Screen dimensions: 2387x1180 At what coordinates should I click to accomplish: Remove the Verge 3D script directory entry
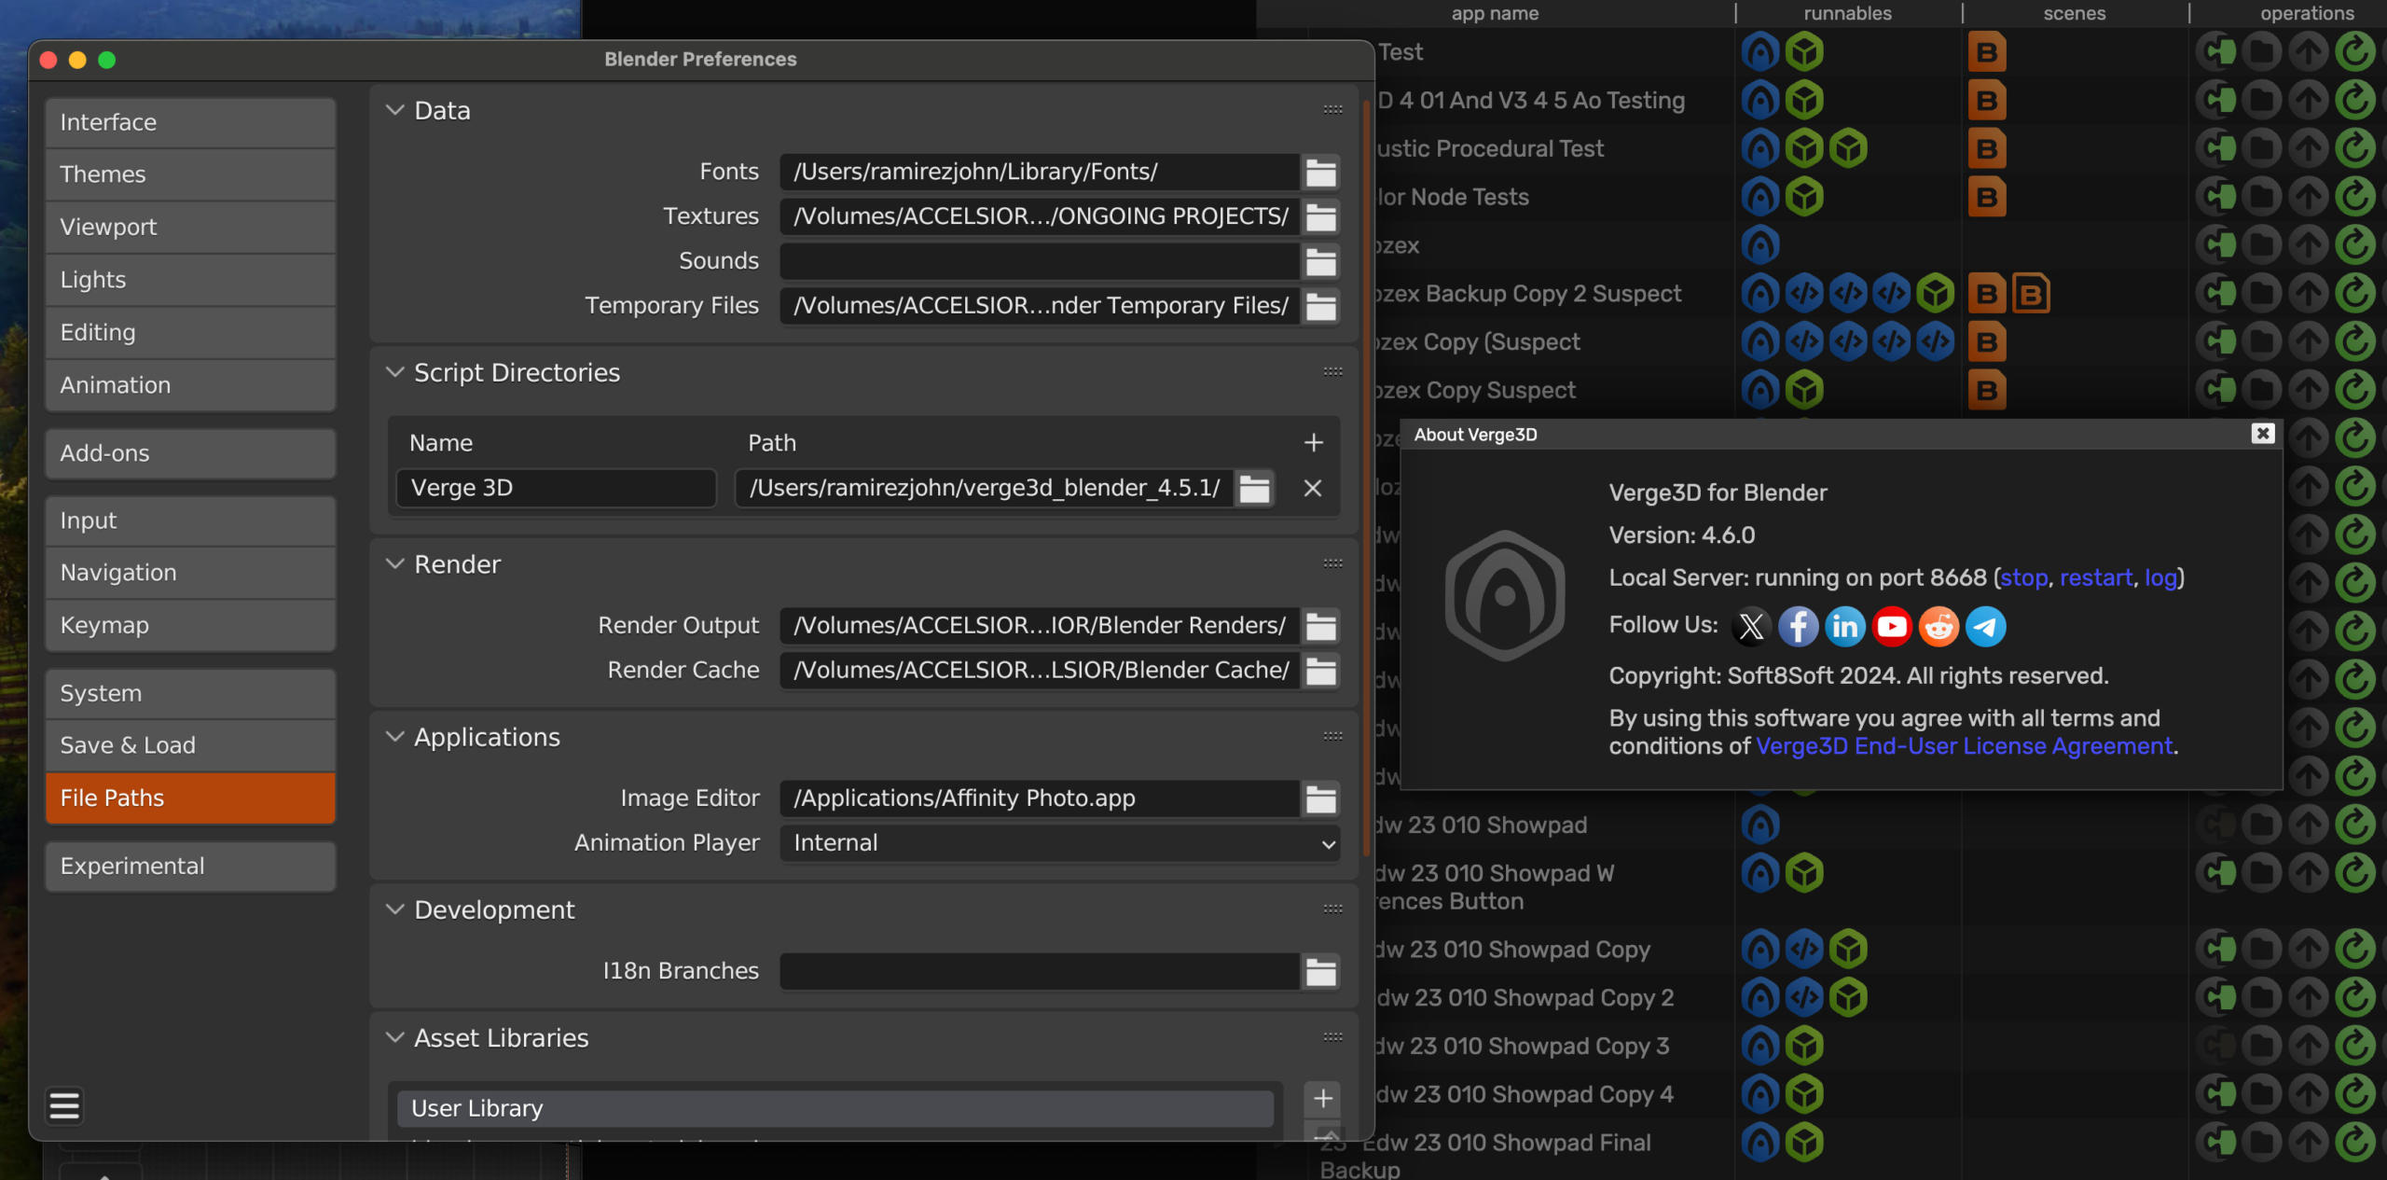point(1312,488)
